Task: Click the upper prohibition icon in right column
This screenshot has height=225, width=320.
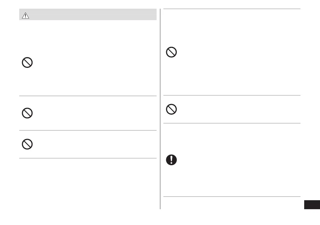Action: 171,52
